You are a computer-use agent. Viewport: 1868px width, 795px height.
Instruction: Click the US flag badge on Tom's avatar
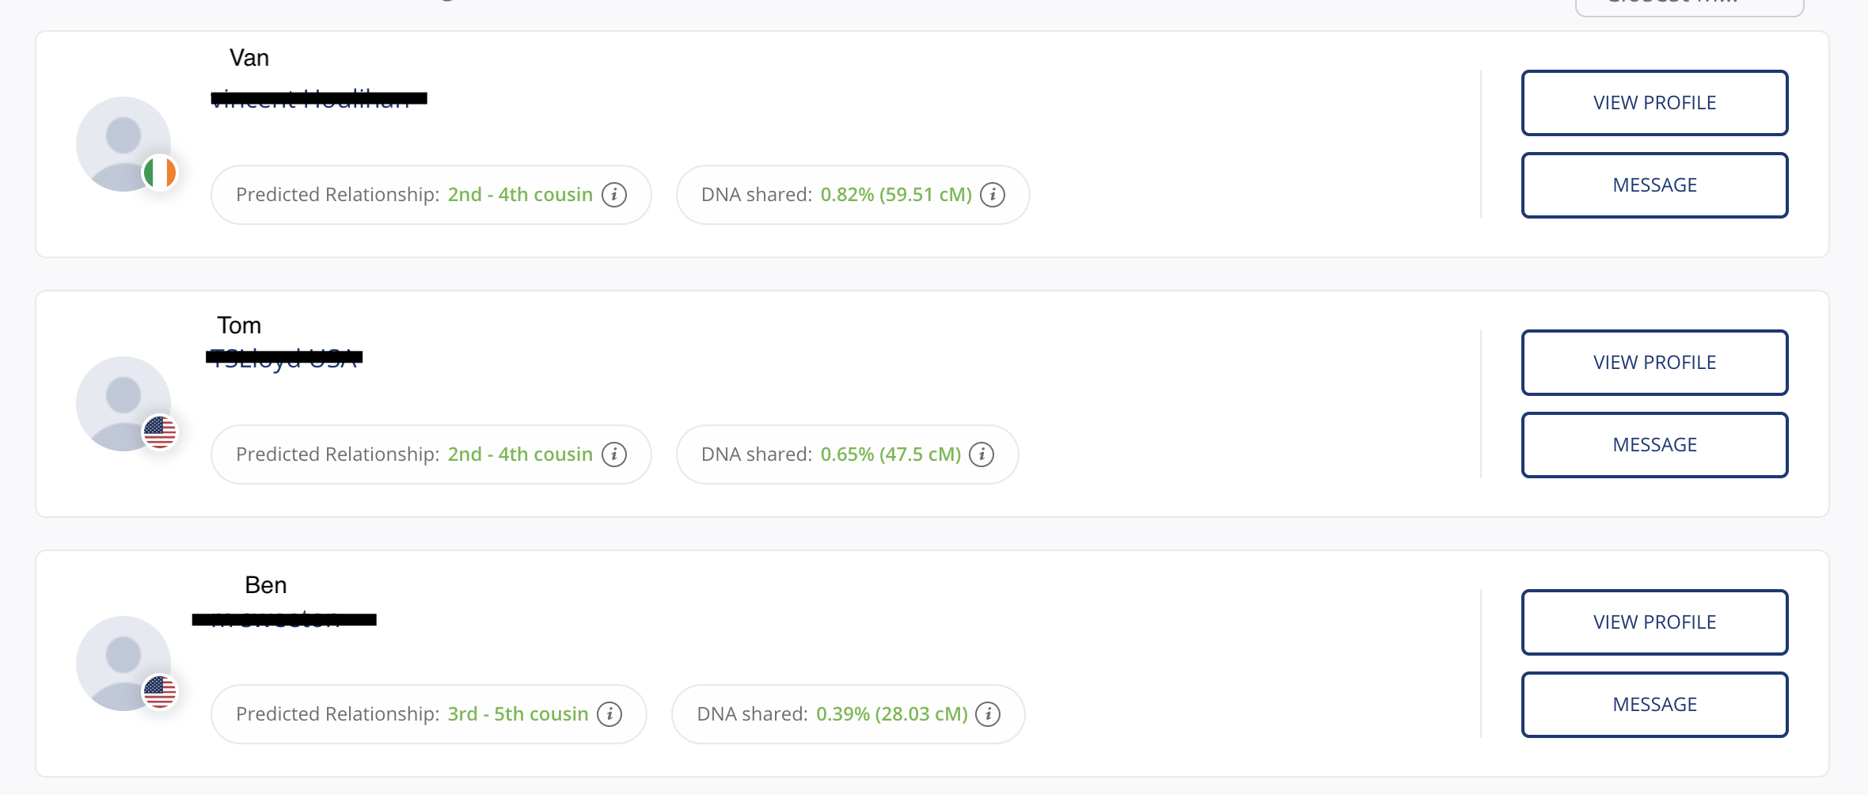(x=160, y=432)
